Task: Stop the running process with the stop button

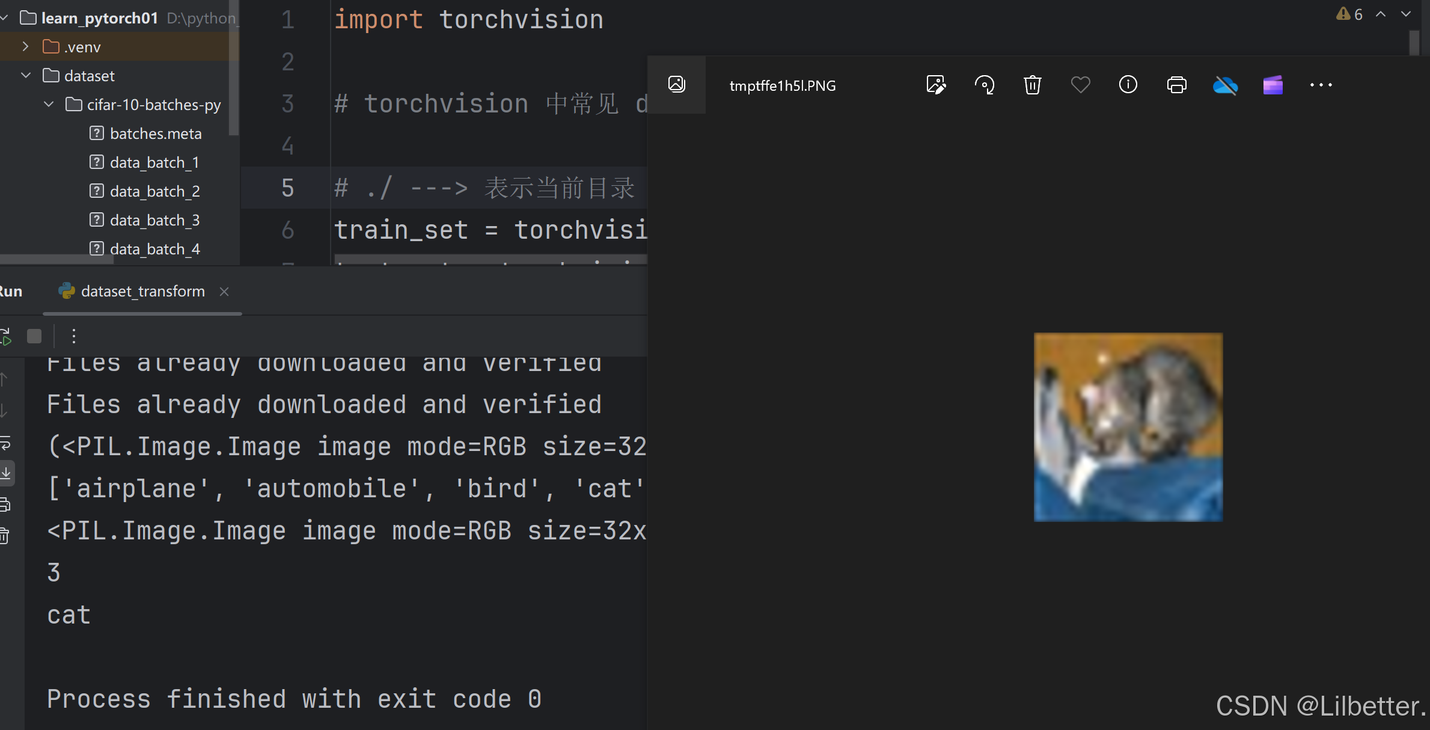Action: point(34,336)
